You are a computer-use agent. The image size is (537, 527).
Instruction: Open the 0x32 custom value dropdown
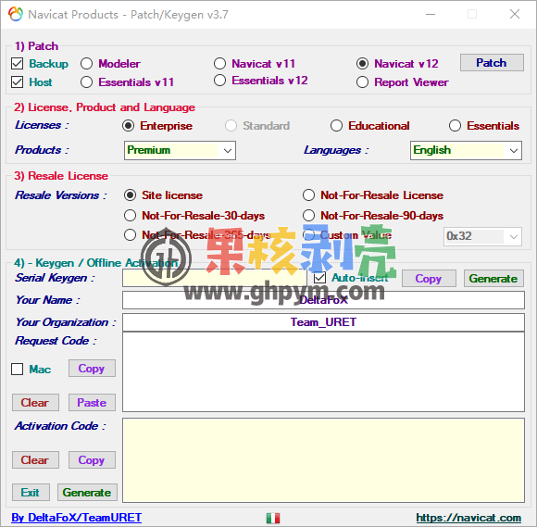[483, 236]
